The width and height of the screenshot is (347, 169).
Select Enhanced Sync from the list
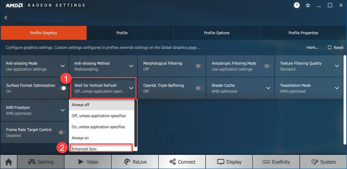(101, 149)
